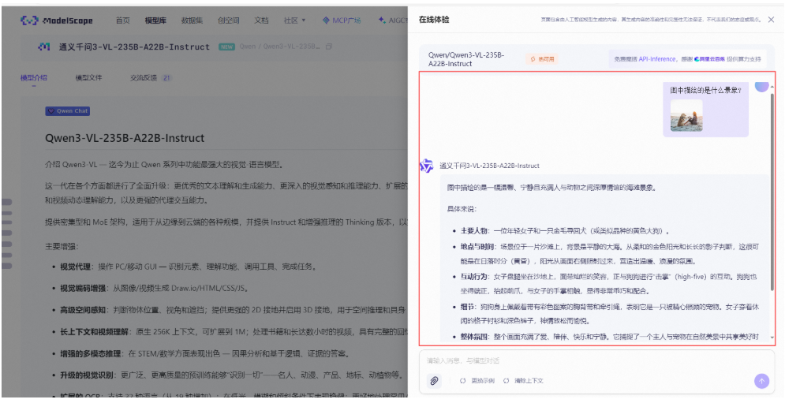Viewport: 785px width, 403px height.
Task: Switch to the 模型介绍 tab
Action: point(34,78)
